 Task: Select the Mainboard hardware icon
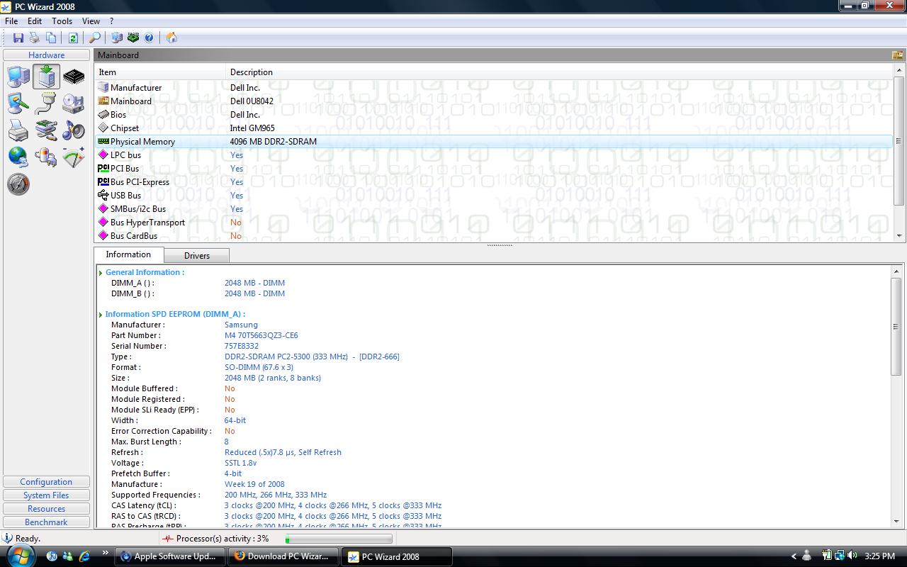(x=46, y=77)
